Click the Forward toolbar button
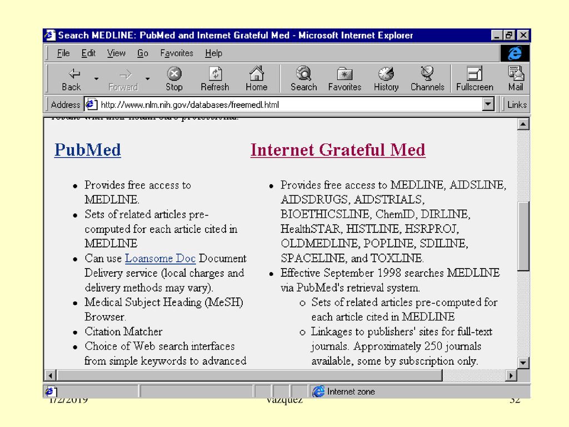569x427 pixels. point(123,79)
